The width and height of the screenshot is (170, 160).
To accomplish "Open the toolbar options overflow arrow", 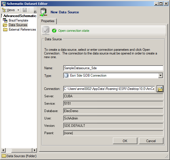I will (x=35, y=12).
